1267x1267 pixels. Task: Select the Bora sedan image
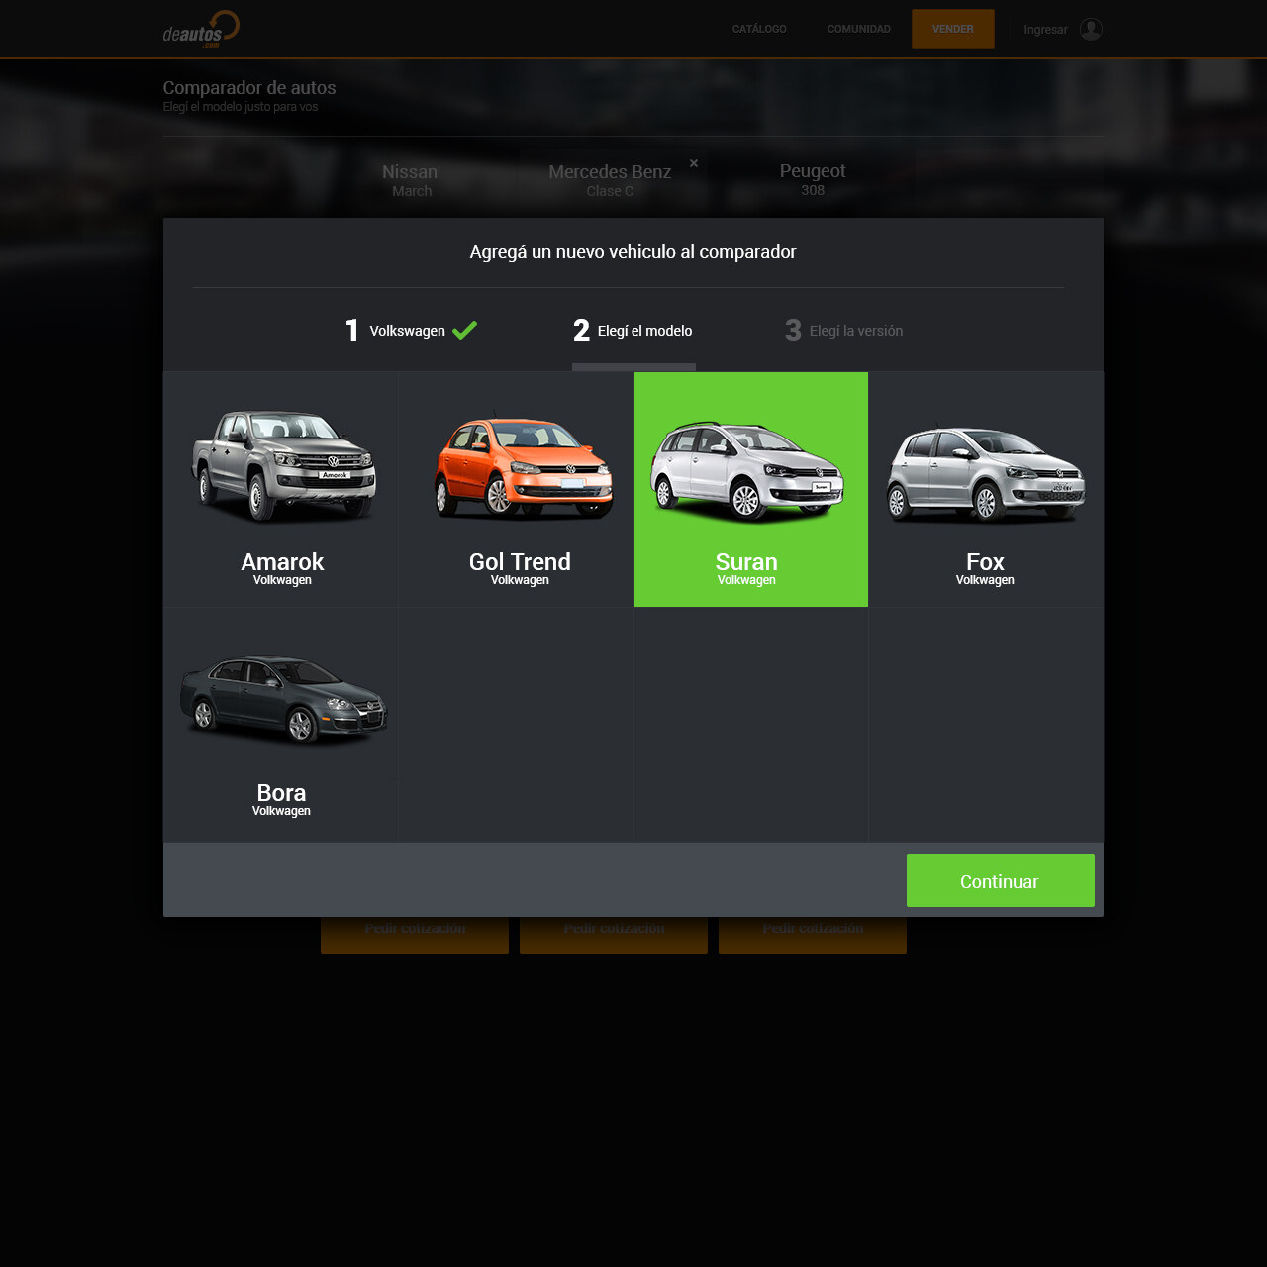tap(283, 699)
